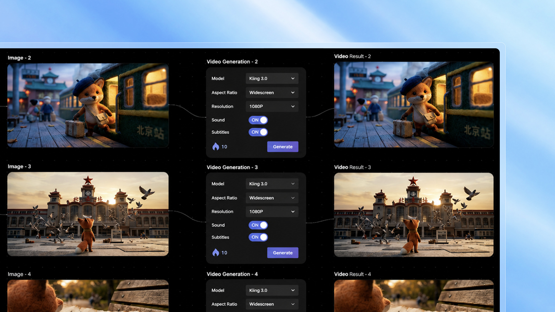
Task: Disable Subtitles in Video Generation 2
Action: point(258,132)
